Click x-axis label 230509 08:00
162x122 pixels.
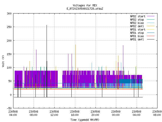click(x=157, y=113)
